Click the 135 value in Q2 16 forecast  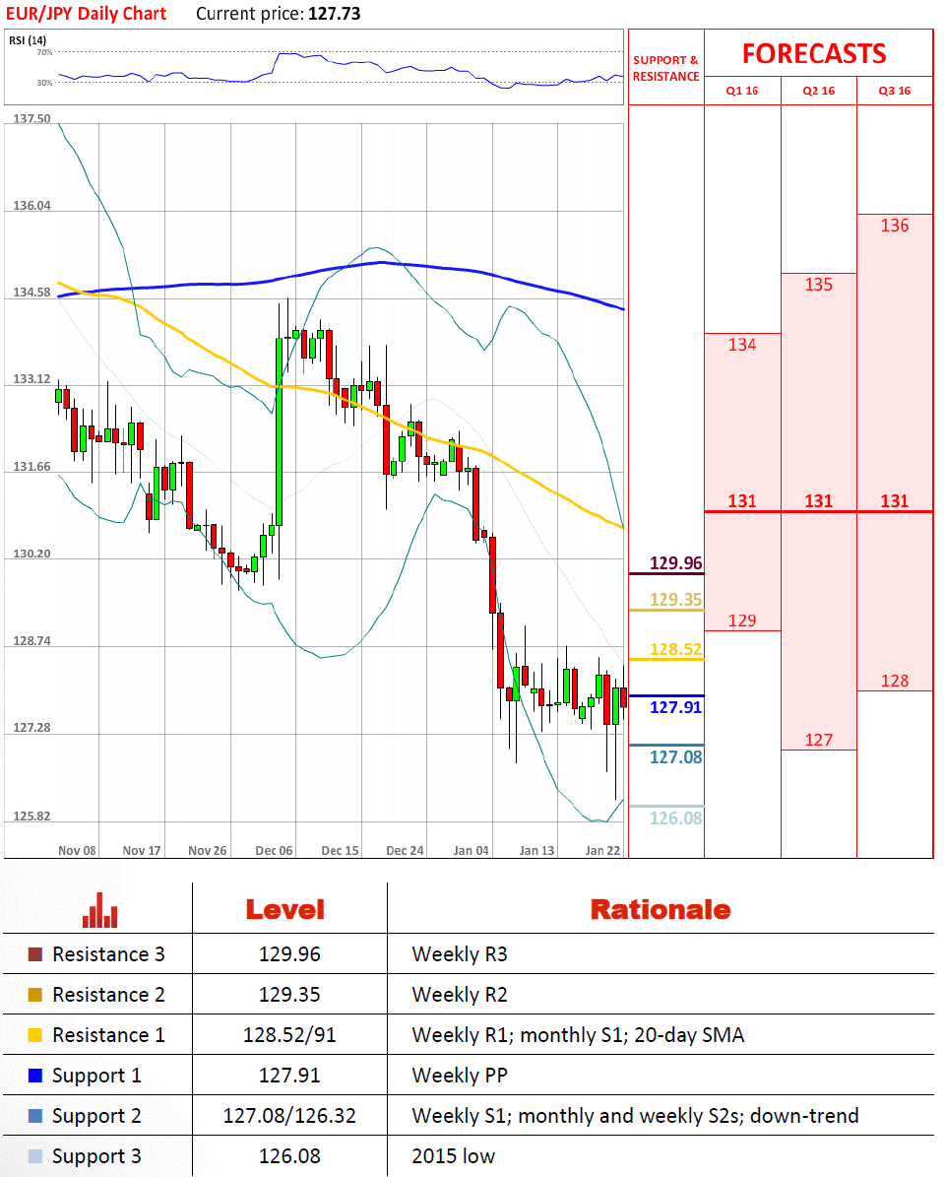tap(819, 285)
